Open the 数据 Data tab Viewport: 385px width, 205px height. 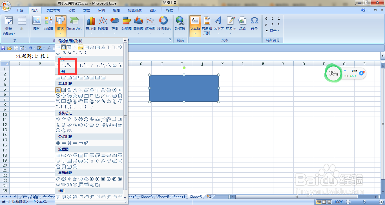[x=87, y=10]
